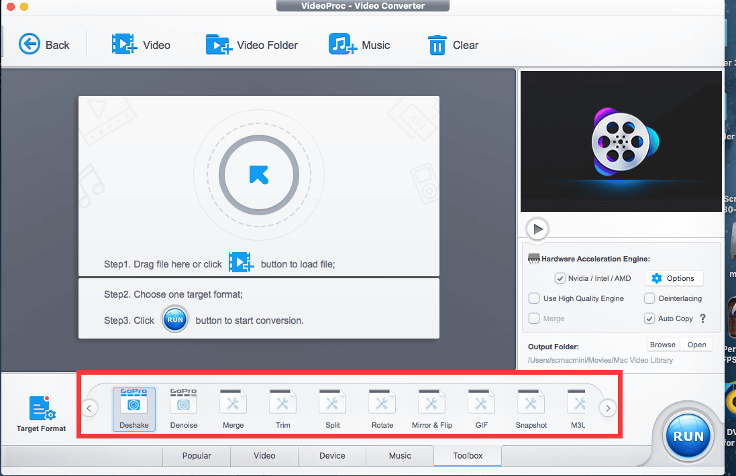
Task: Choose the Trim toolbox tool
Action: (282, 408)
